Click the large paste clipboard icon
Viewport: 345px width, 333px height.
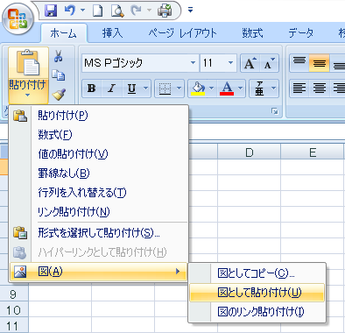pyautogui.click(x=28, y=62)
